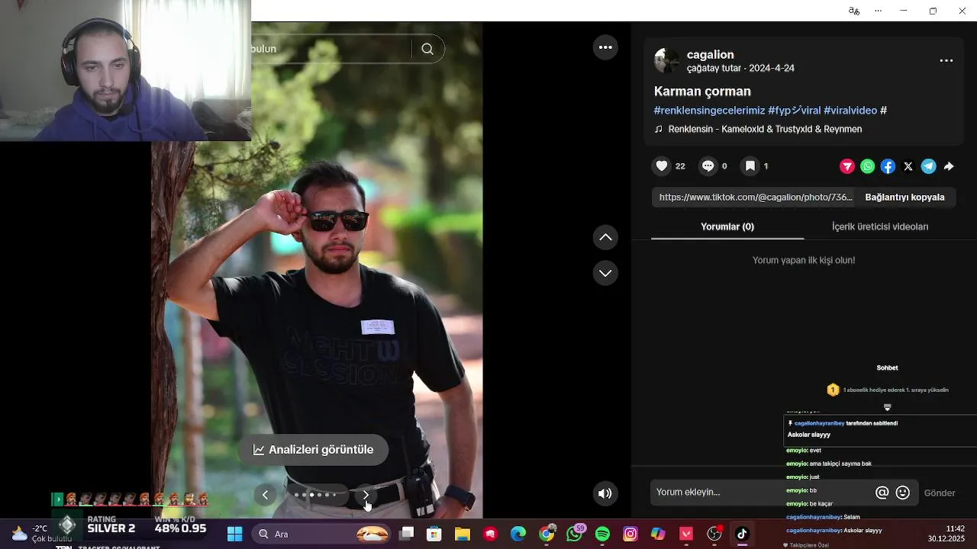Open the TikTok app in the taskbar

742,534
